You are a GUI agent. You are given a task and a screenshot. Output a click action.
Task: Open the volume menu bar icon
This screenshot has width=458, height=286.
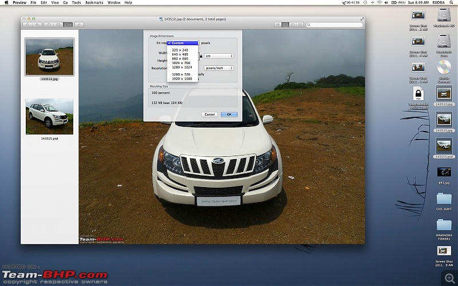[x=386, y=2]
